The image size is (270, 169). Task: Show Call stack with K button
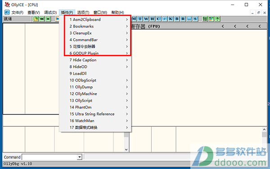click(x=171, y=19)
